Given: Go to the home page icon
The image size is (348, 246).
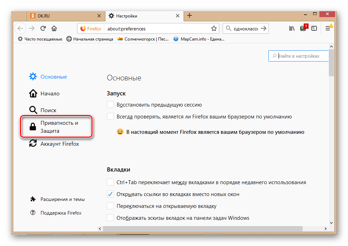Looking at the screenshot, I should (54, 29).
